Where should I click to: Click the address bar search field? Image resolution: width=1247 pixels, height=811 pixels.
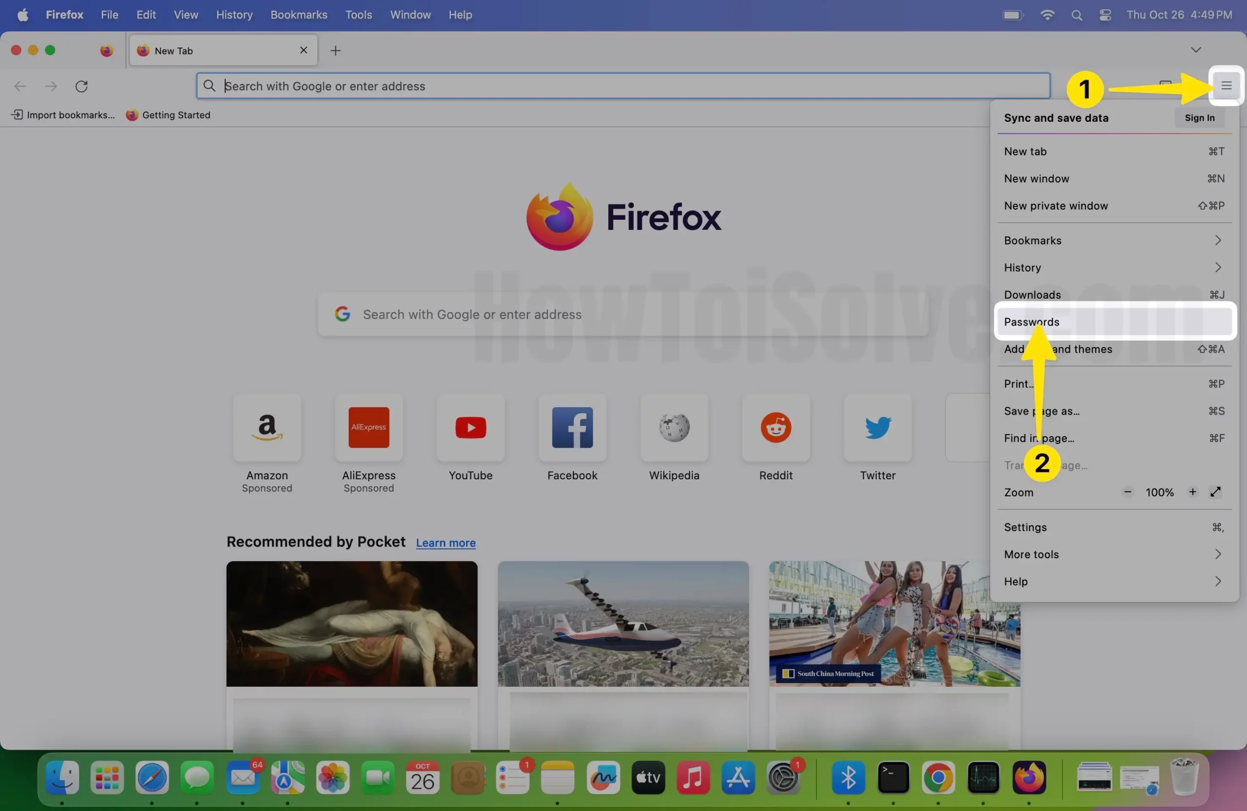(623, 86)
